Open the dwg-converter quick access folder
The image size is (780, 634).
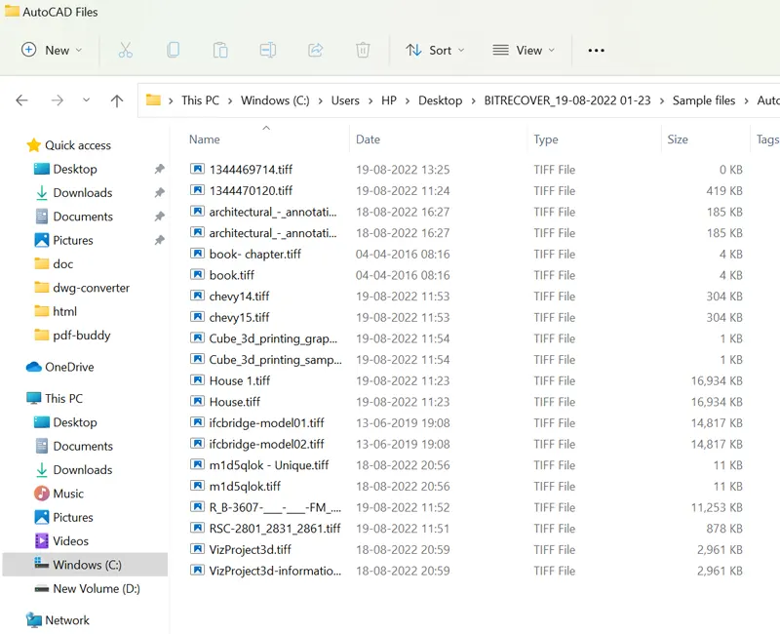pyautogui.click(x=91, y=288)
